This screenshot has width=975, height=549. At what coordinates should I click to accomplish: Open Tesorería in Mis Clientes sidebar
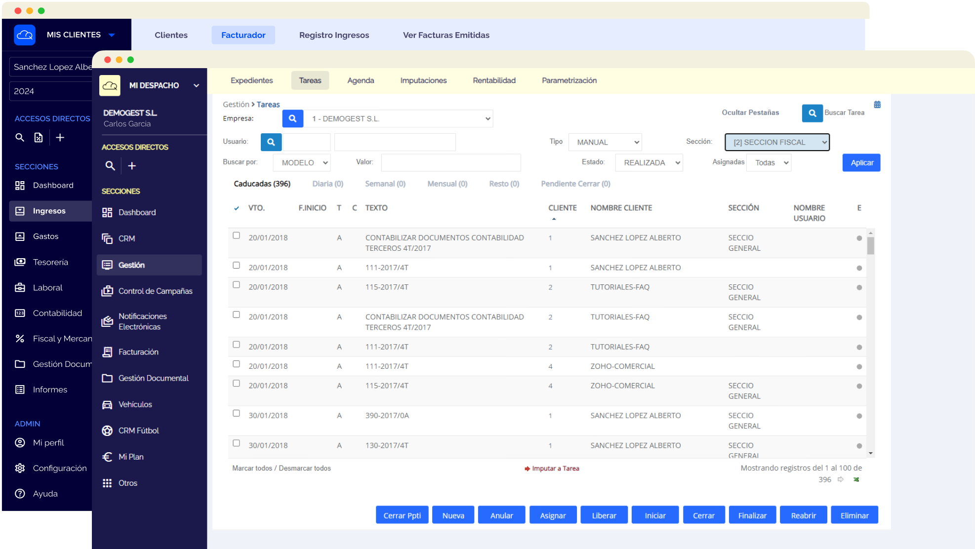tap(50, 262)
